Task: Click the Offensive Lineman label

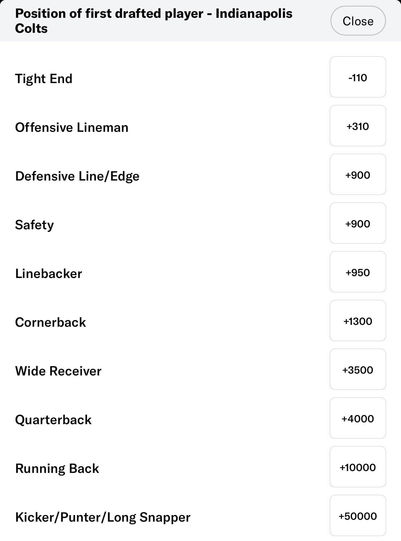Action: point(72,127)
